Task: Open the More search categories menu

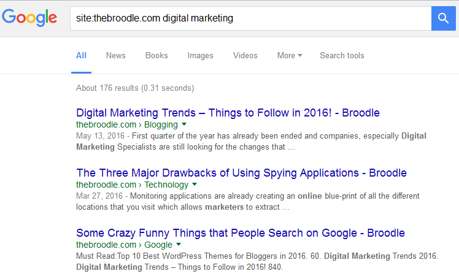Action: 290,55
